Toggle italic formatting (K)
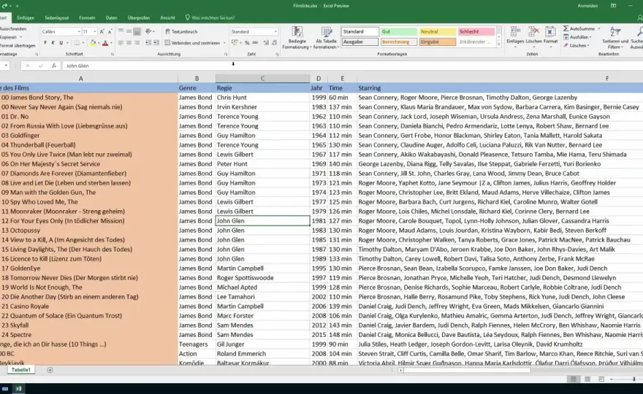643x394 pixels. 53,43
